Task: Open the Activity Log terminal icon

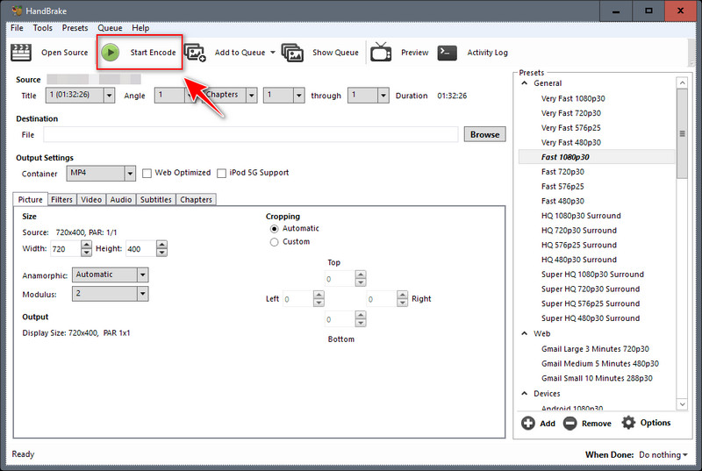Action: click(x=447, y=53)
